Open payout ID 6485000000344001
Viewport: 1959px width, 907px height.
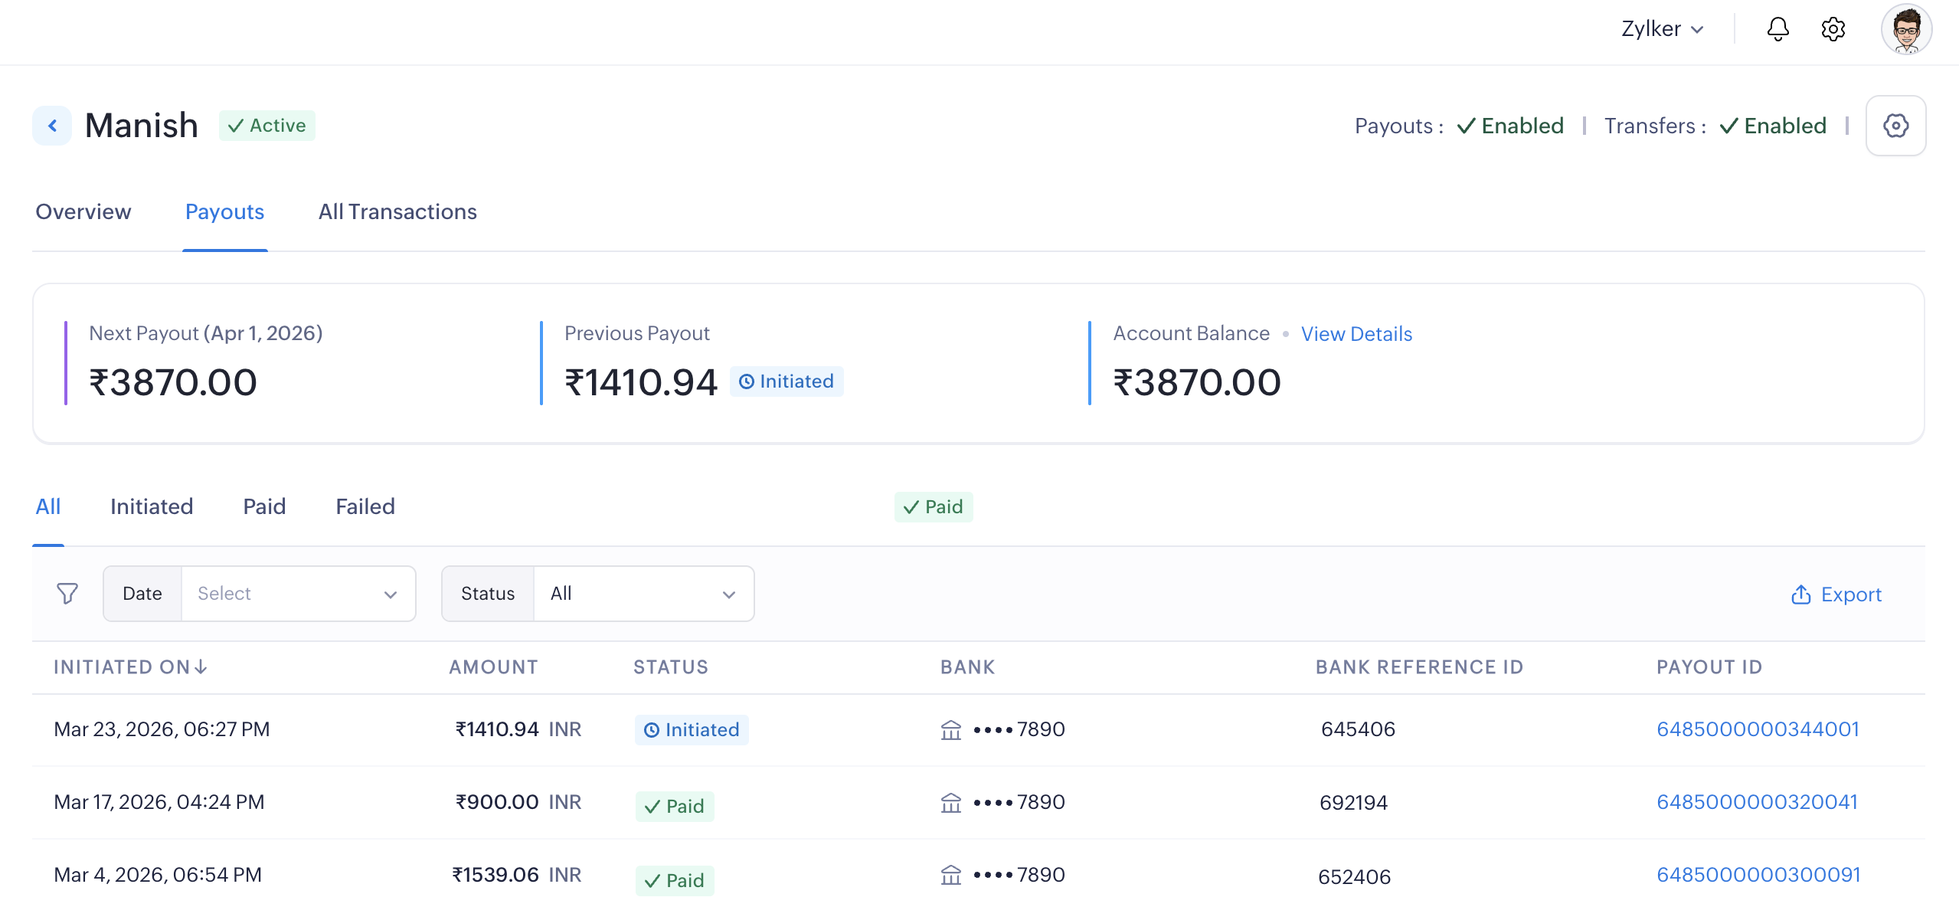coord(1758,729)
